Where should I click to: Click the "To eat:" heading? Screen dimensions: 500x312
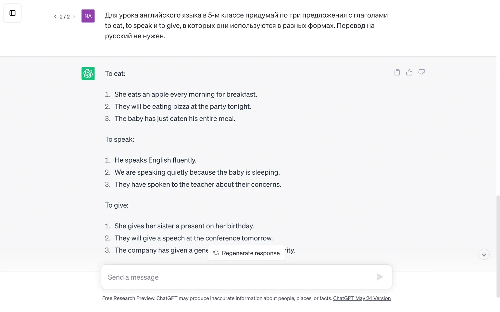115,74
